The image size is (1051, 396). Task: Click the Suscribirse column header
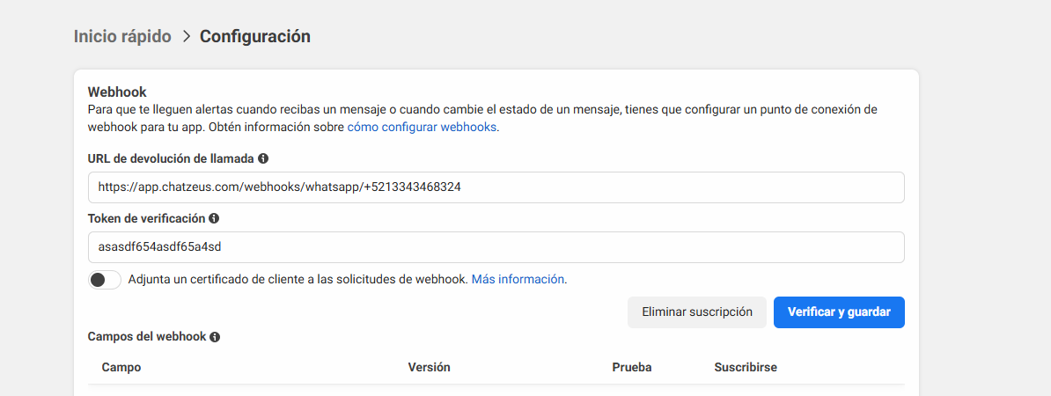click(746, 367)
